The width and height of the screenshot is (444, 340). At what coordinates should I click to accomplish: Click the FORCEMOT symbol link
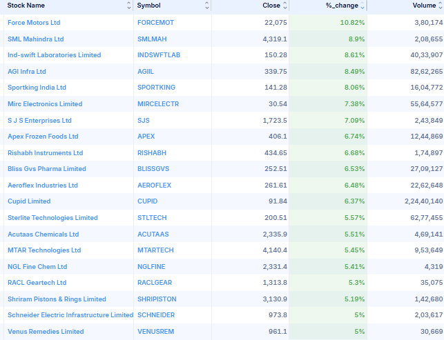(x=156, y=23)
